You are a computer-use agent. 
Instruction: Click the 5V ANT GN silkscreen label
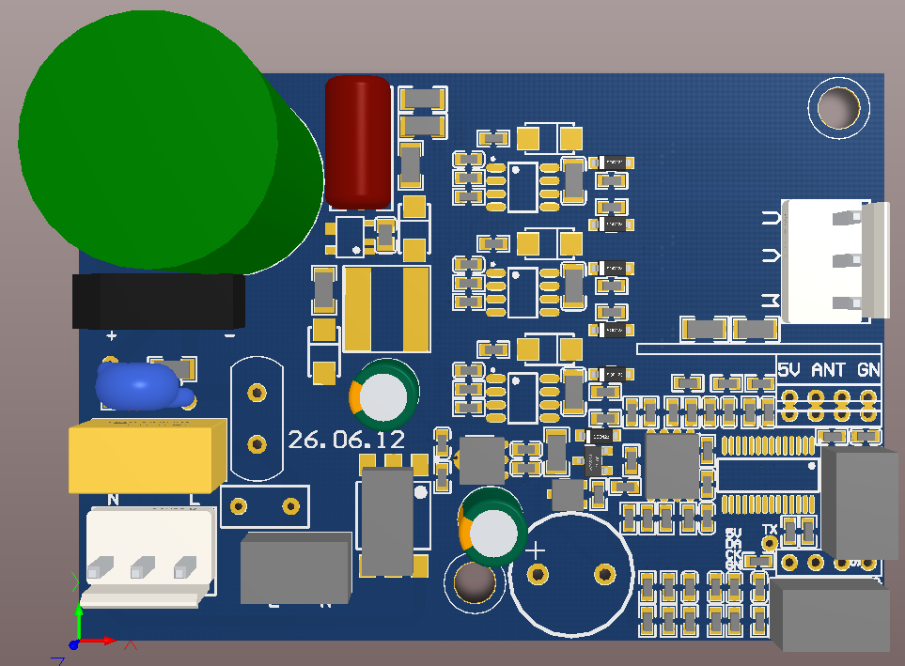(x=829, y=369)
